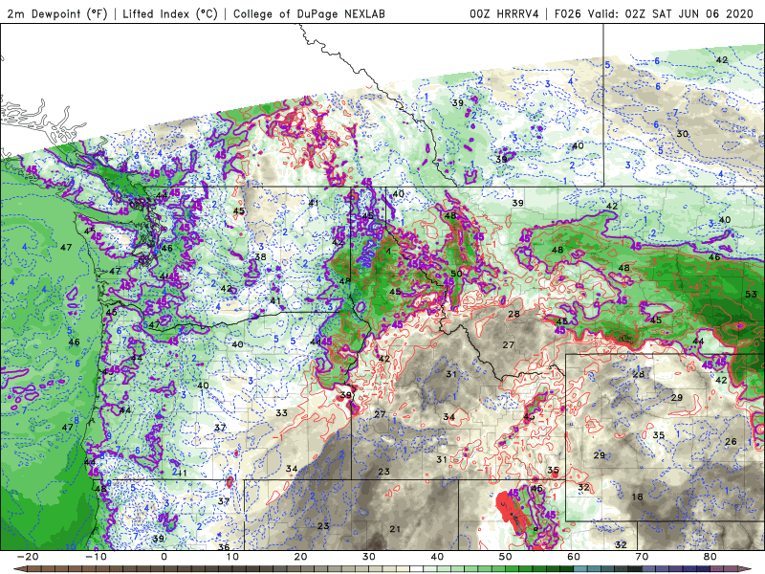Viewport: 765px width, 574px height.
Task: Click the "Lifted Index (°C)" title text
Action: tap(170, 13)
